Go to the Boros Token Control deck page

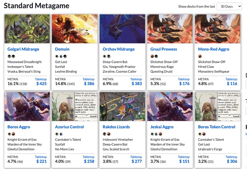217,127
